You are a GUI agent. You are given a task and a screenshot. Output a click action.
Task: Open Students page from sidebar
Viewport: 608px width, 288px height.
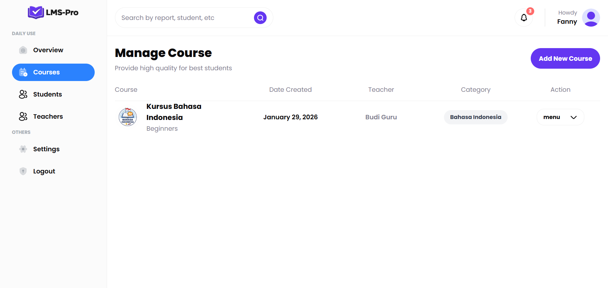point(53,94)
